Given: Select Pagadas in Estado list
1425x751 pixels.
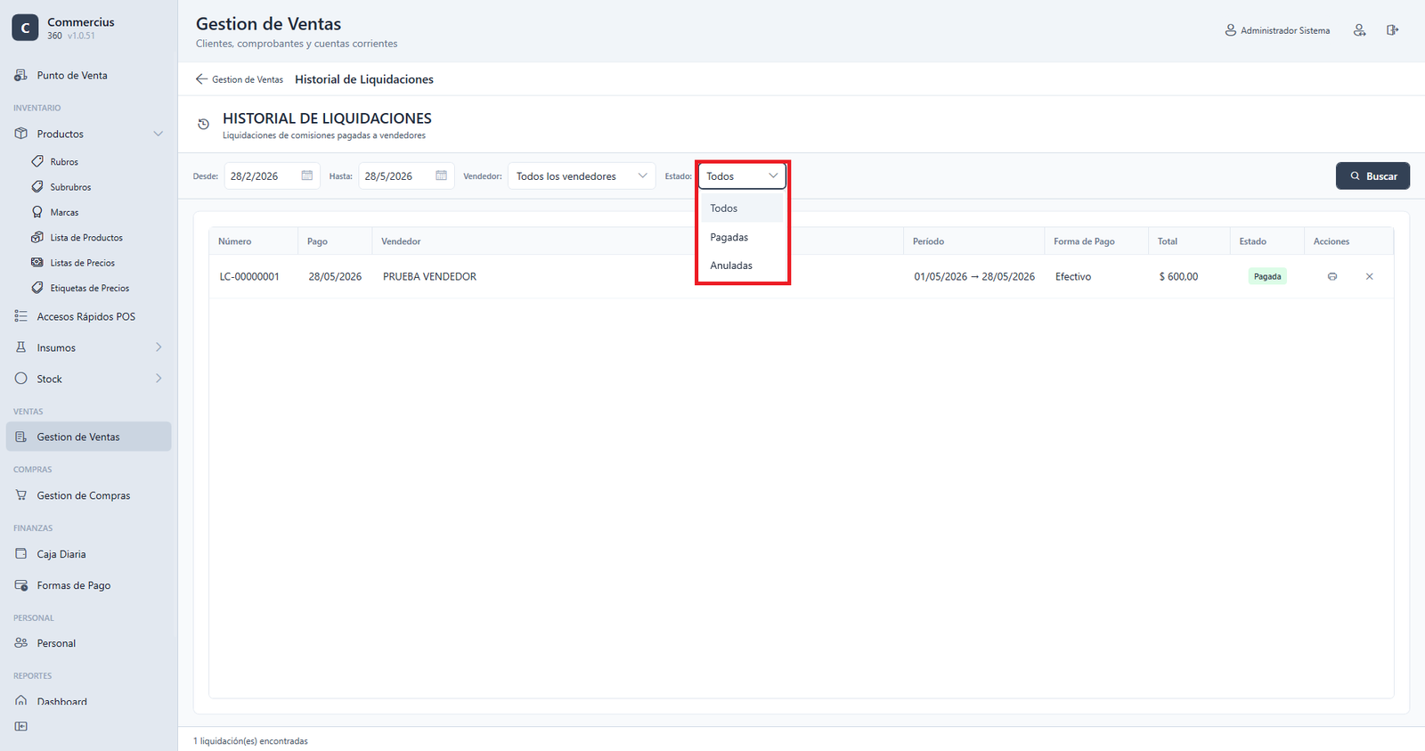Looking at the screenshot, I should pos(742,237).
